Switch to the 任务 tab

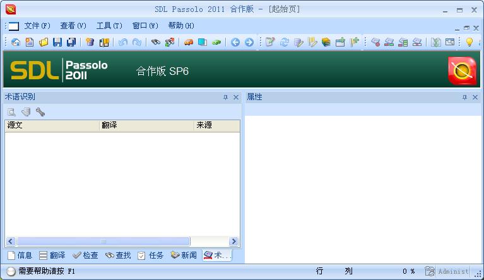coord(151,255)
